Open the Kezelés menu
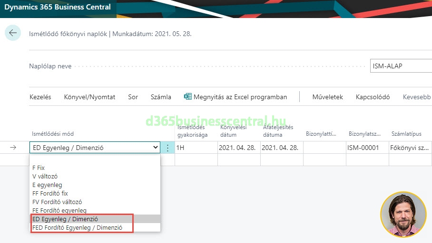432x243 pixels. pos(40,97)
